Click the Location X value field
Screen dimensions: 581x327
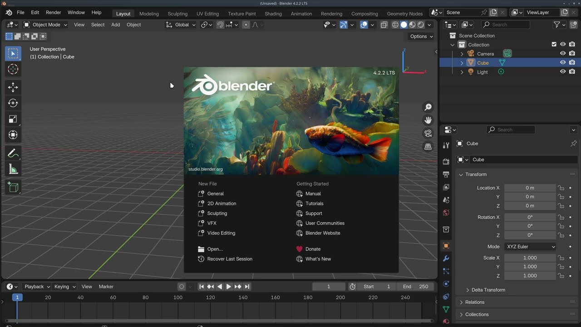pos(530,188)
